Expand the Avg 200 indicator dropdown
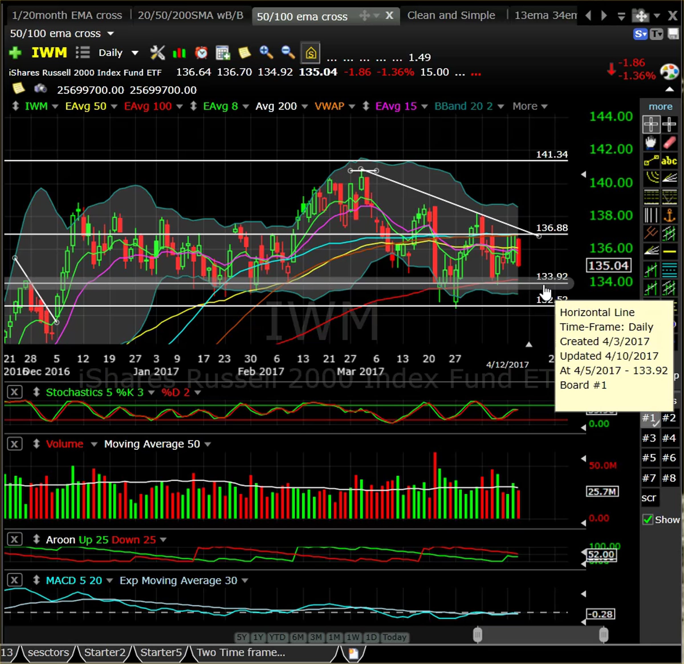The height and width of the screenshot is (664, 684). click(x=305, y=106)
